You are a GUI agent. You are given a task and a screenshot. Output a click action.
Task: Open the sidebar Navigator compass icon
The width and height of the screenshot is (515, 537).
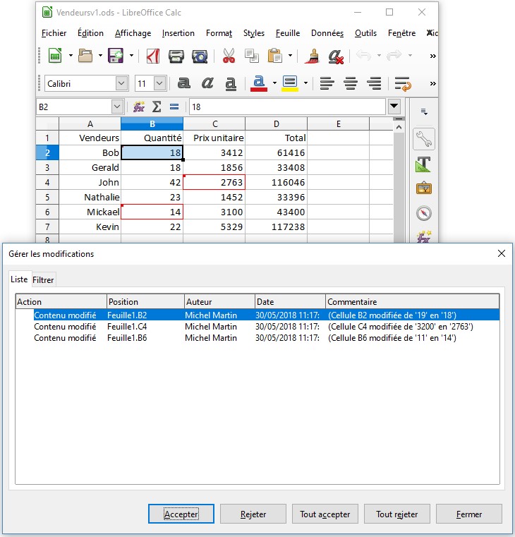423,213
